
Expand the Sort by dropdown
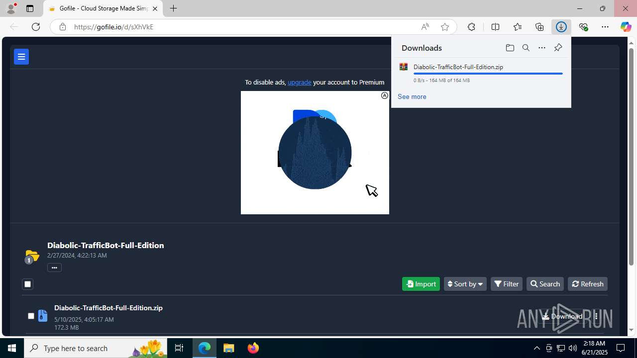(465, 284)
